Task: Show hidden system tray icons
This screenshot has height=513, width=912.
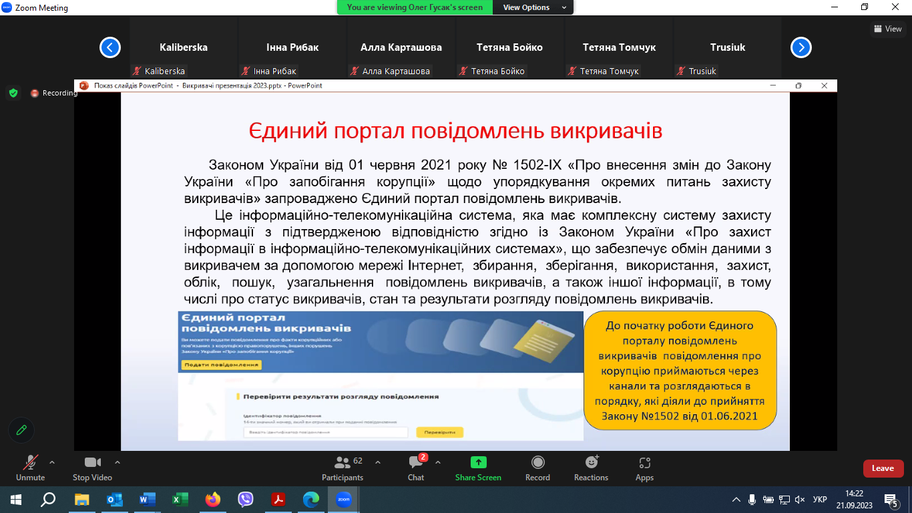Action: coord(736,499)
